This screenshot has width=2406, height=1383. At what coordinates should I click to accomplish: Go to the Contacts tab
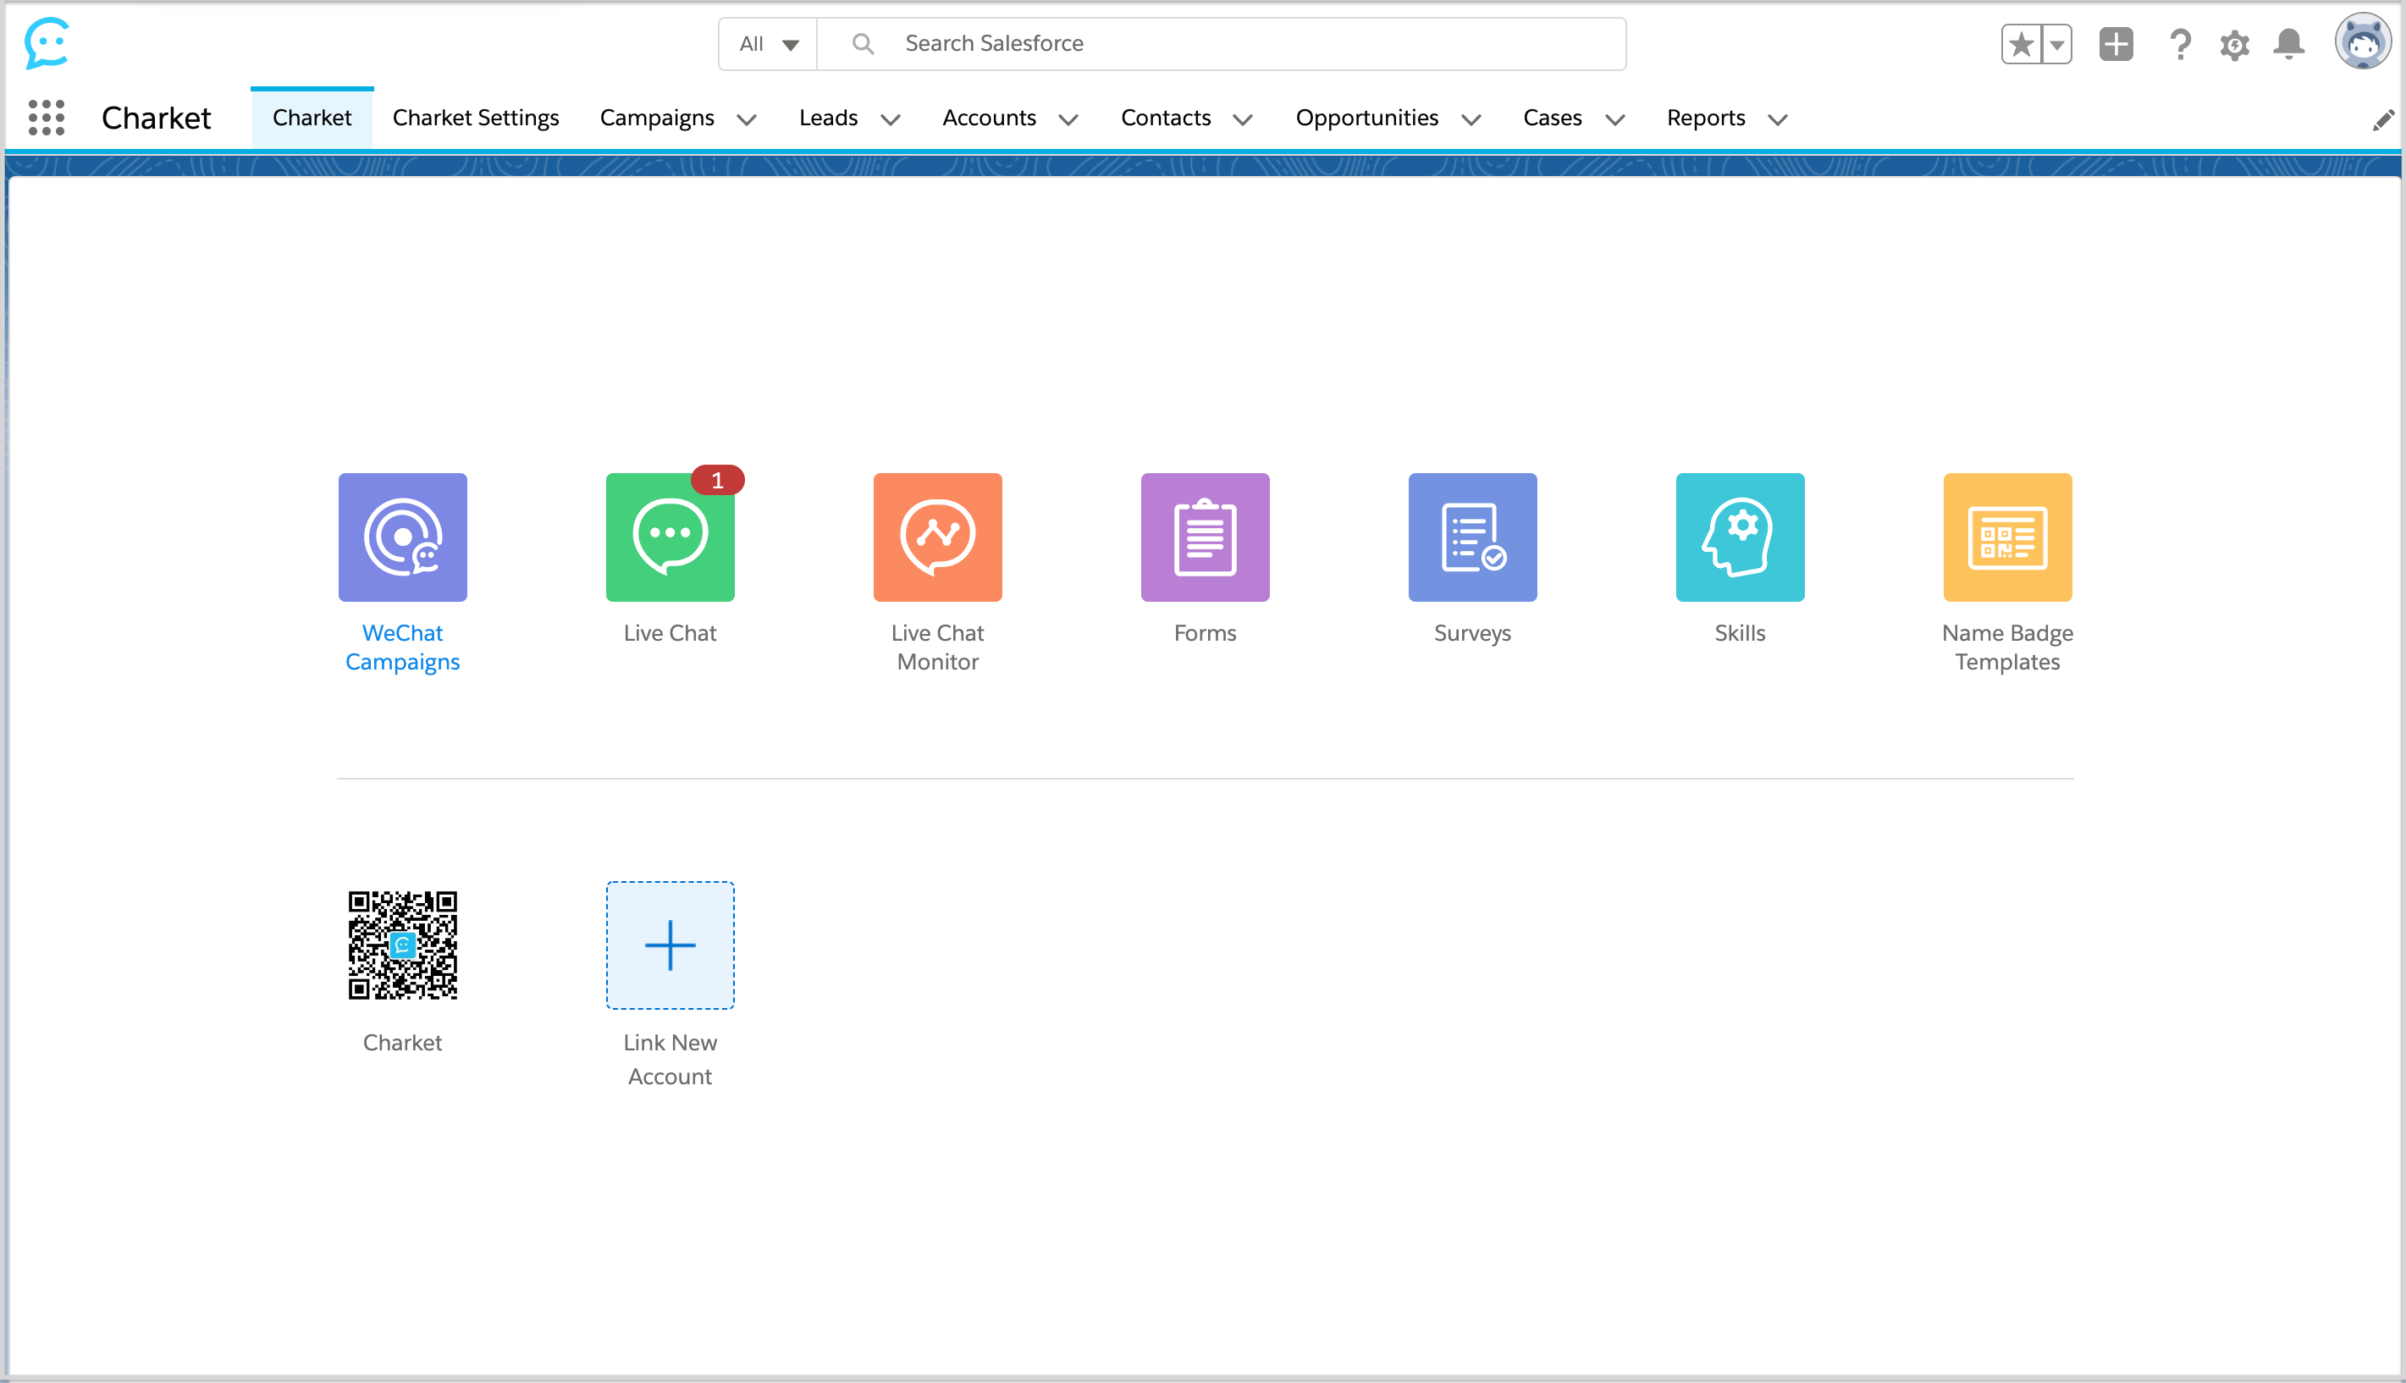[1166, 118]
